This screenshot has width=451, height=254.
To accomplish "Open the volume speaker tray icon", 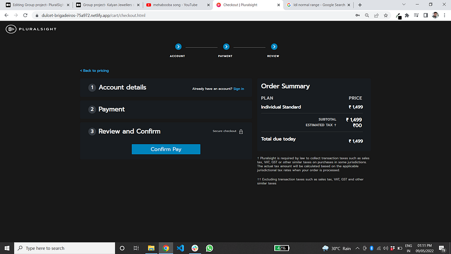I will tap(386, 248).
